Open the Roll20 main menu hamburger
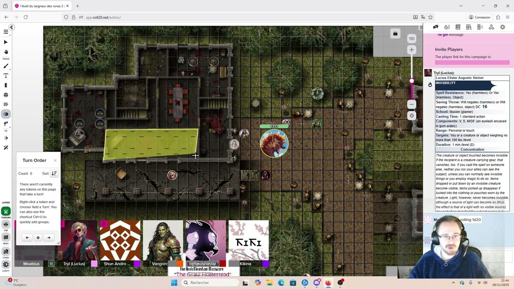Screen dimensions: 514x289 pos(6,32)
